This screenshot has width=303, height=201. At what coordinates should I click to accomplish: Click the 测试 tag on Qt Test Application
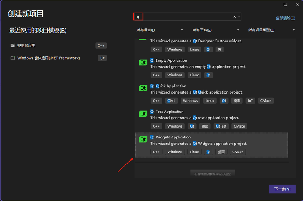point(205,126)
